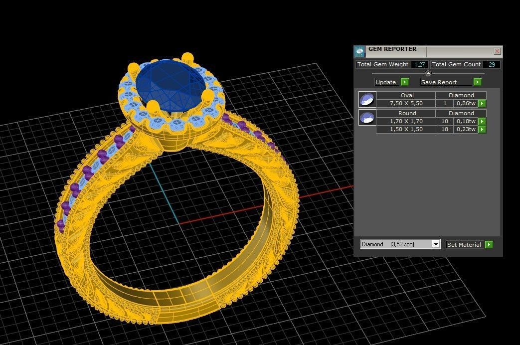Click the quantity 18 cell

445,129
